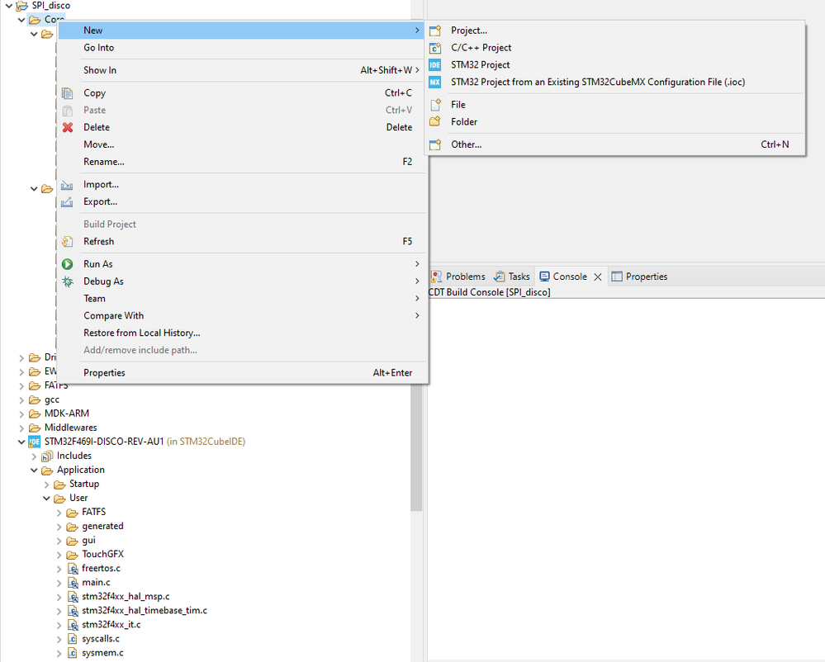Open the Run As submenu arrow
The height and width of the screenshot is (662, 825).
tap(417, 264)
